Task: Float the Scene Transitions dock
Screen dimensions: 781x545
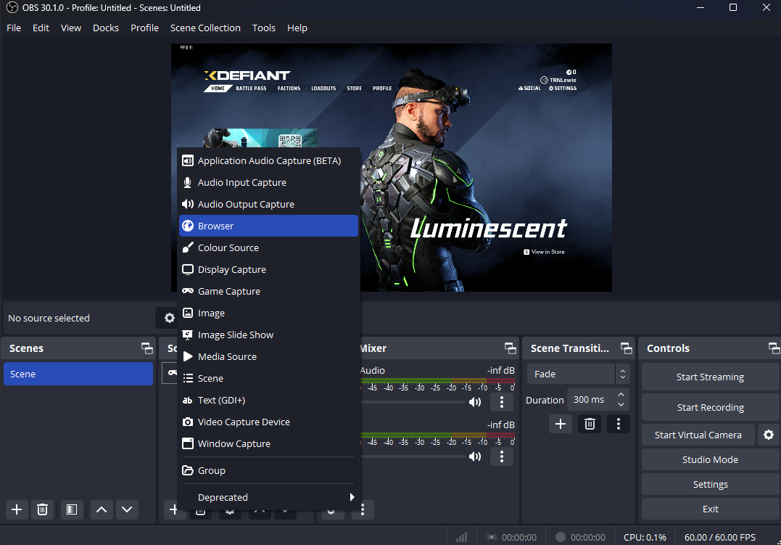Action: 626,348
